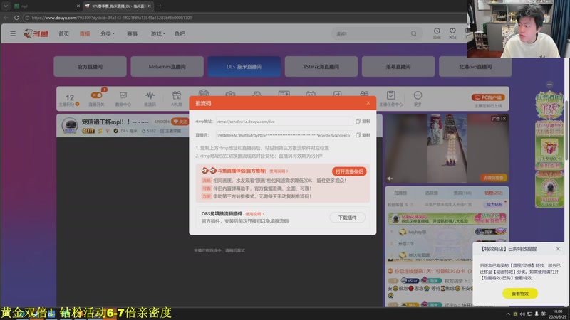Viewport: 570px width, 320px height.
Task: Switch to 北港ovo直播间 room tab
Action: pyautogui.click(x=475, y=66)
